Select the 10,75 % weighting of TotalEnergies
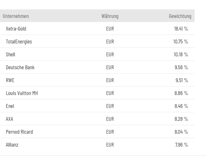 [180, 42]
